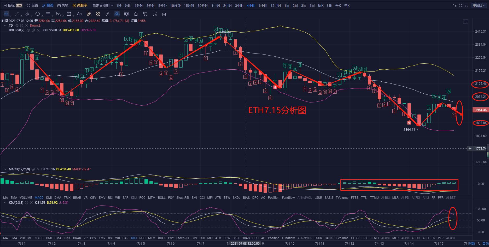Click the candlestick style icon
489x247 pixels.
[x=126, y=14]
